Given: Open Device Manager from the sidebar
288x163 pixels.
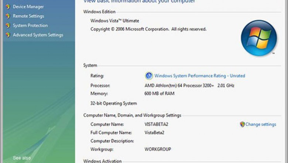Looking at the screenshot, I should pos(28,7).
